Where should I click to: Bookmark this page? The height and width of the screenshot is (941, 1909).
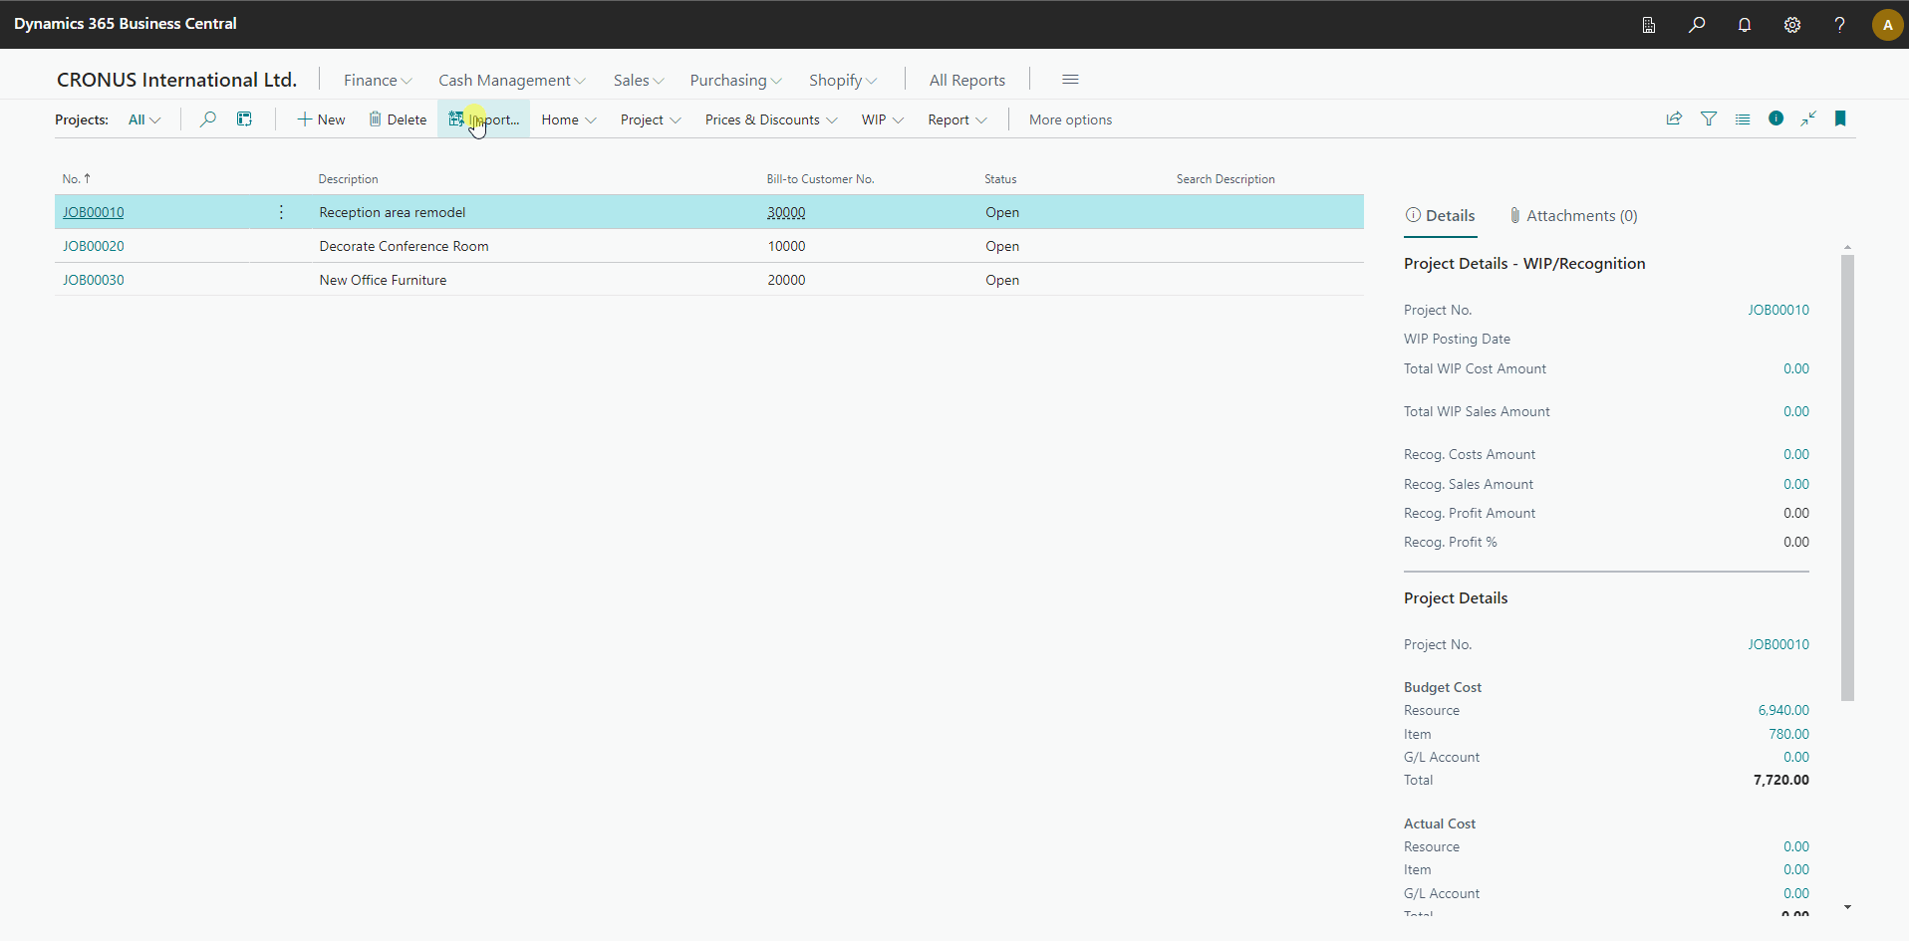(x=1840, y=118)
